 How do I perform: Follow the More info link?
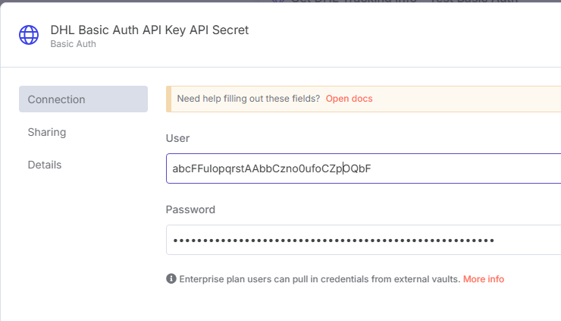click(x=484, y=279)
